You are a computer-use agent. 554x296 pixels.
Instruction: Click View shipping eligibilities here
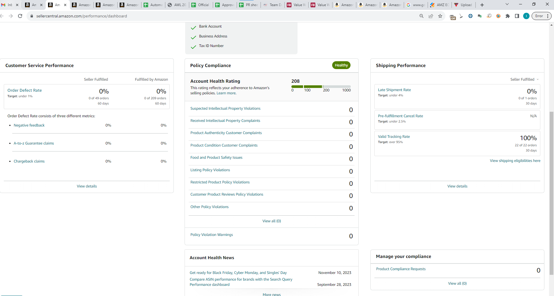coord(515,161)
